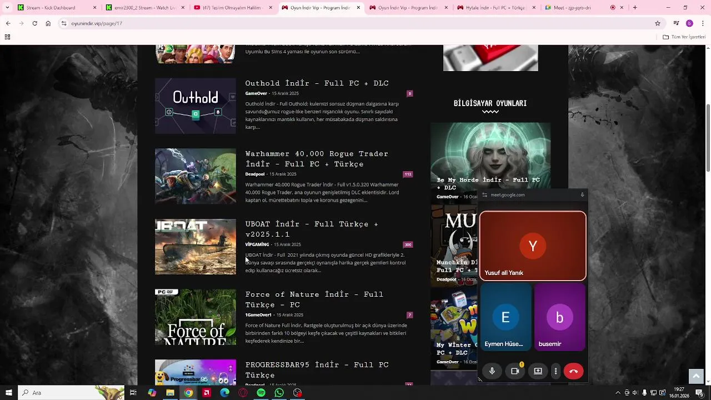Click the taskbar search box Ara
Screen dimensions: 711x400
(x=71, y=393)
